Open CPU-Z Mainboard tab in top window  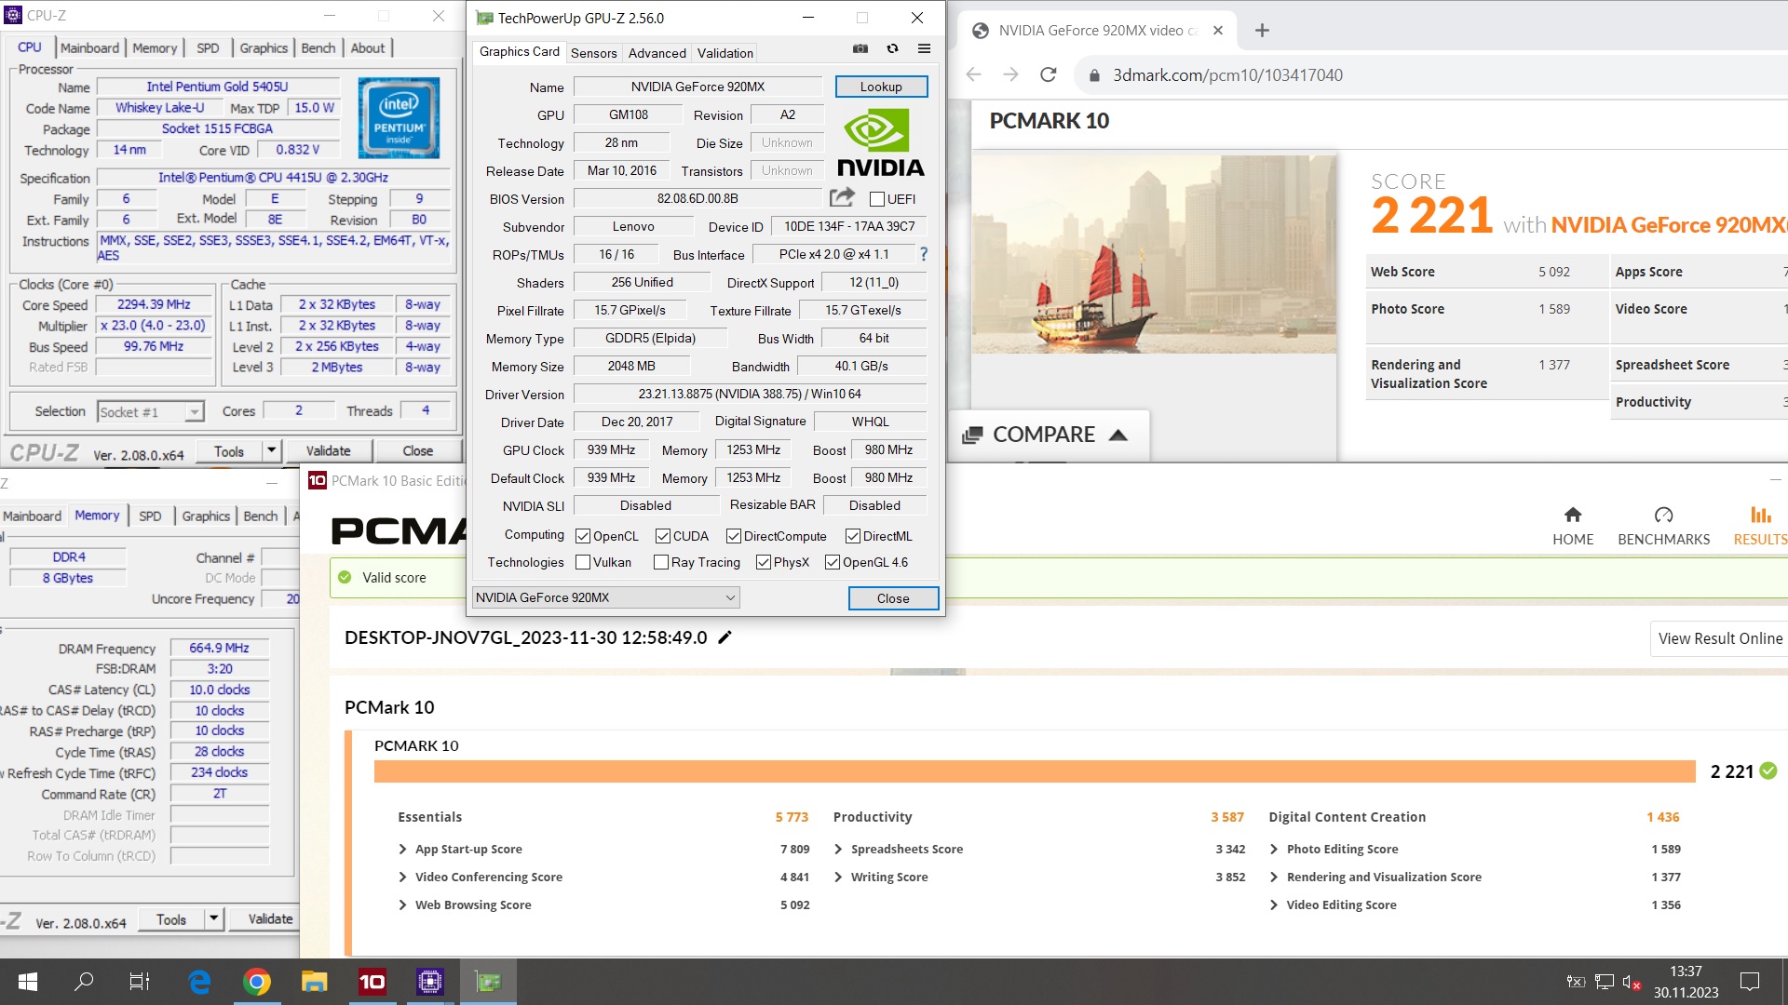pyautogui.click(x=89, y=47)
